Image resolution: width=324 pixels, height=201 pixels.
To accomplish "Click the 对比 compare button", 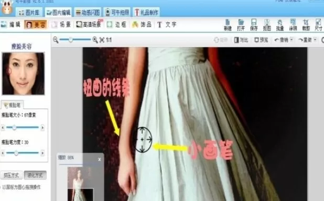I will [241, 40].
